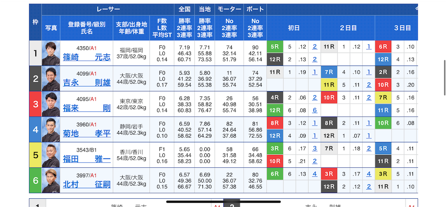Click the yellow 7R cell in 福来's day-three column
The width and height of the screenshot is (447, 207).
click(383, 98)
